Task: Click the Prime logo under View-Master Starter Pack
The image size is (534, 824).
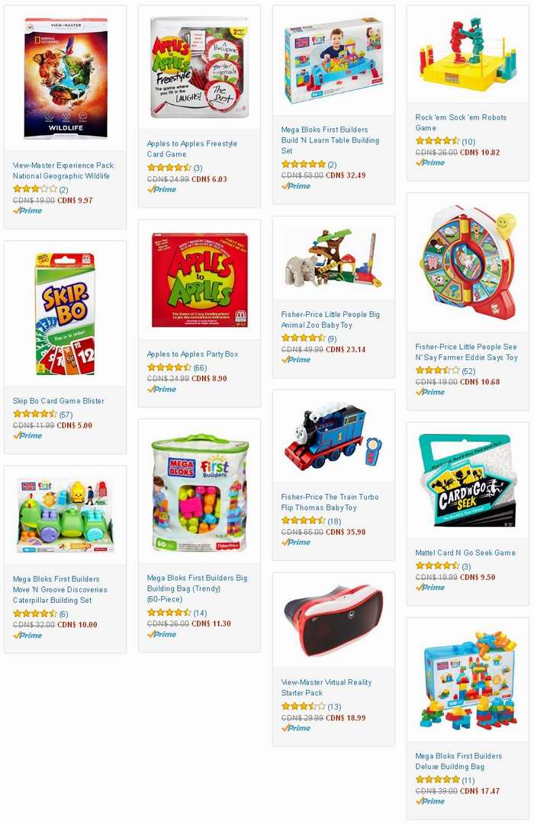Action: (x=296, y=729)
